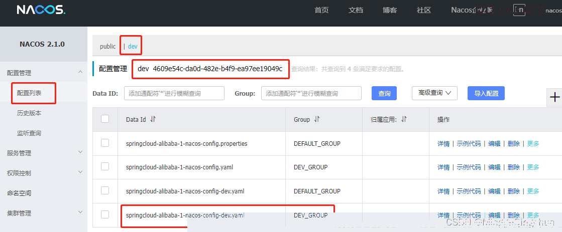Image resolution: width=562 pixels, height=232 pixels.
Task: Open 更多 for nacos-config-dev.yaml DEFAULT_GROUP row
Action: pos(533,191)
